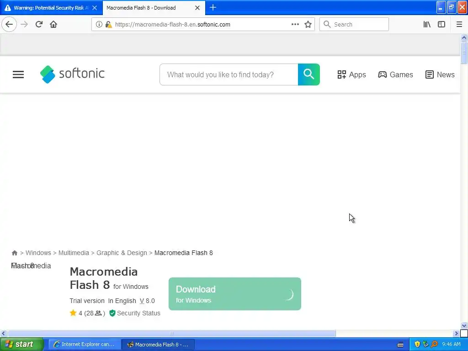Open the Firefox hamburger menu

(459, 24)
